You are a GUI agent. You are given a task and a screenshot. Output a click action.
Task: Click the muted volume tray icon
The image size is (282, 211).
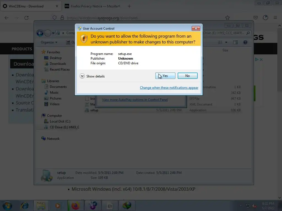254,206
